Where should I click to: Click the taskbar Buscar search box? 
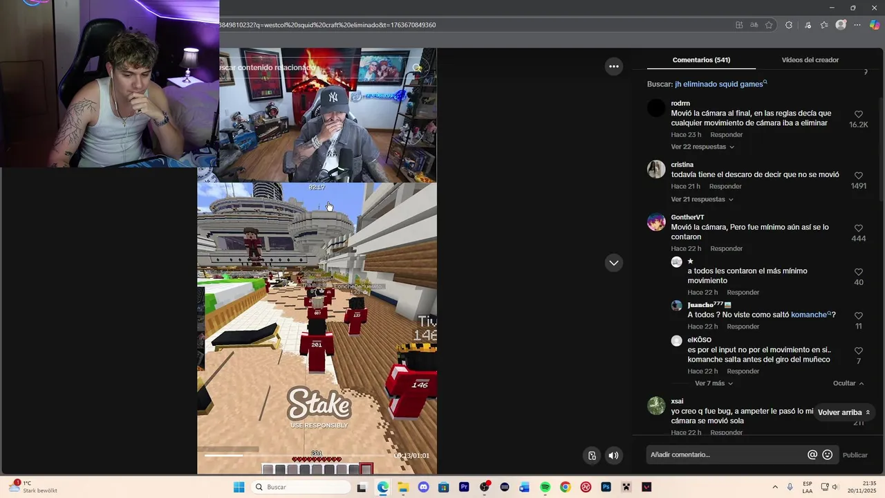point(300,487)
